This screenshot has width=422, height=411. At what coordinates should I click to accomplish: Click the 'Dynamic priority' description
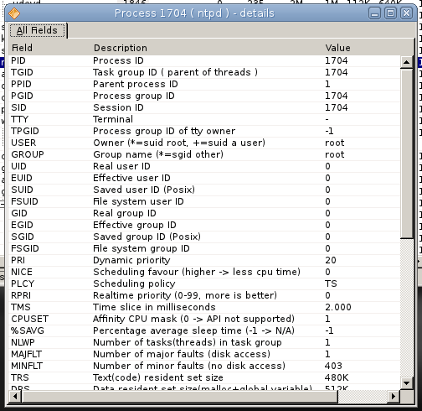(x=131, y=260)
